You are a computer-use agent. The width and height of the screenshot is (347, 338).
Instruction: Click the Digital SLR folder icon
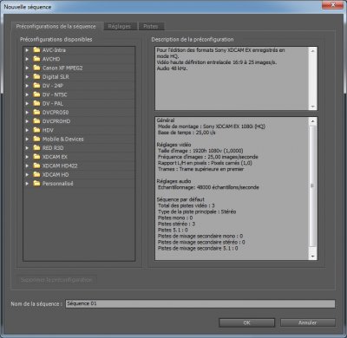(36, 77)
